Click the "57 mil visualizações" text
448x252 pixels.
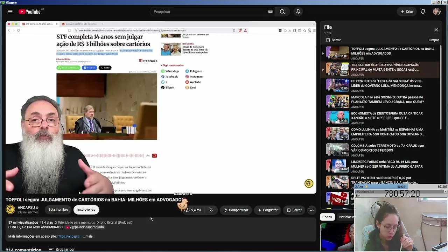pyautogui.click(x=23, y=223)
